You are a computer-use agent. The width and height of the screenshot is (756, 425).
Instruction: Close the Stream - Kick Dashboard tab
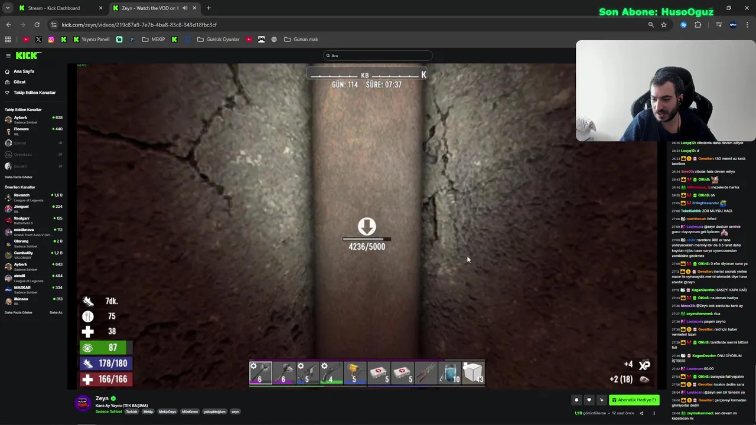[100, 8]
